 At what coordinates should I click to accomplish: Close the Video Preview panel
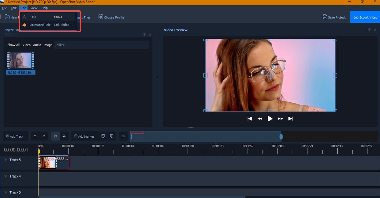(x=375, y=30)
